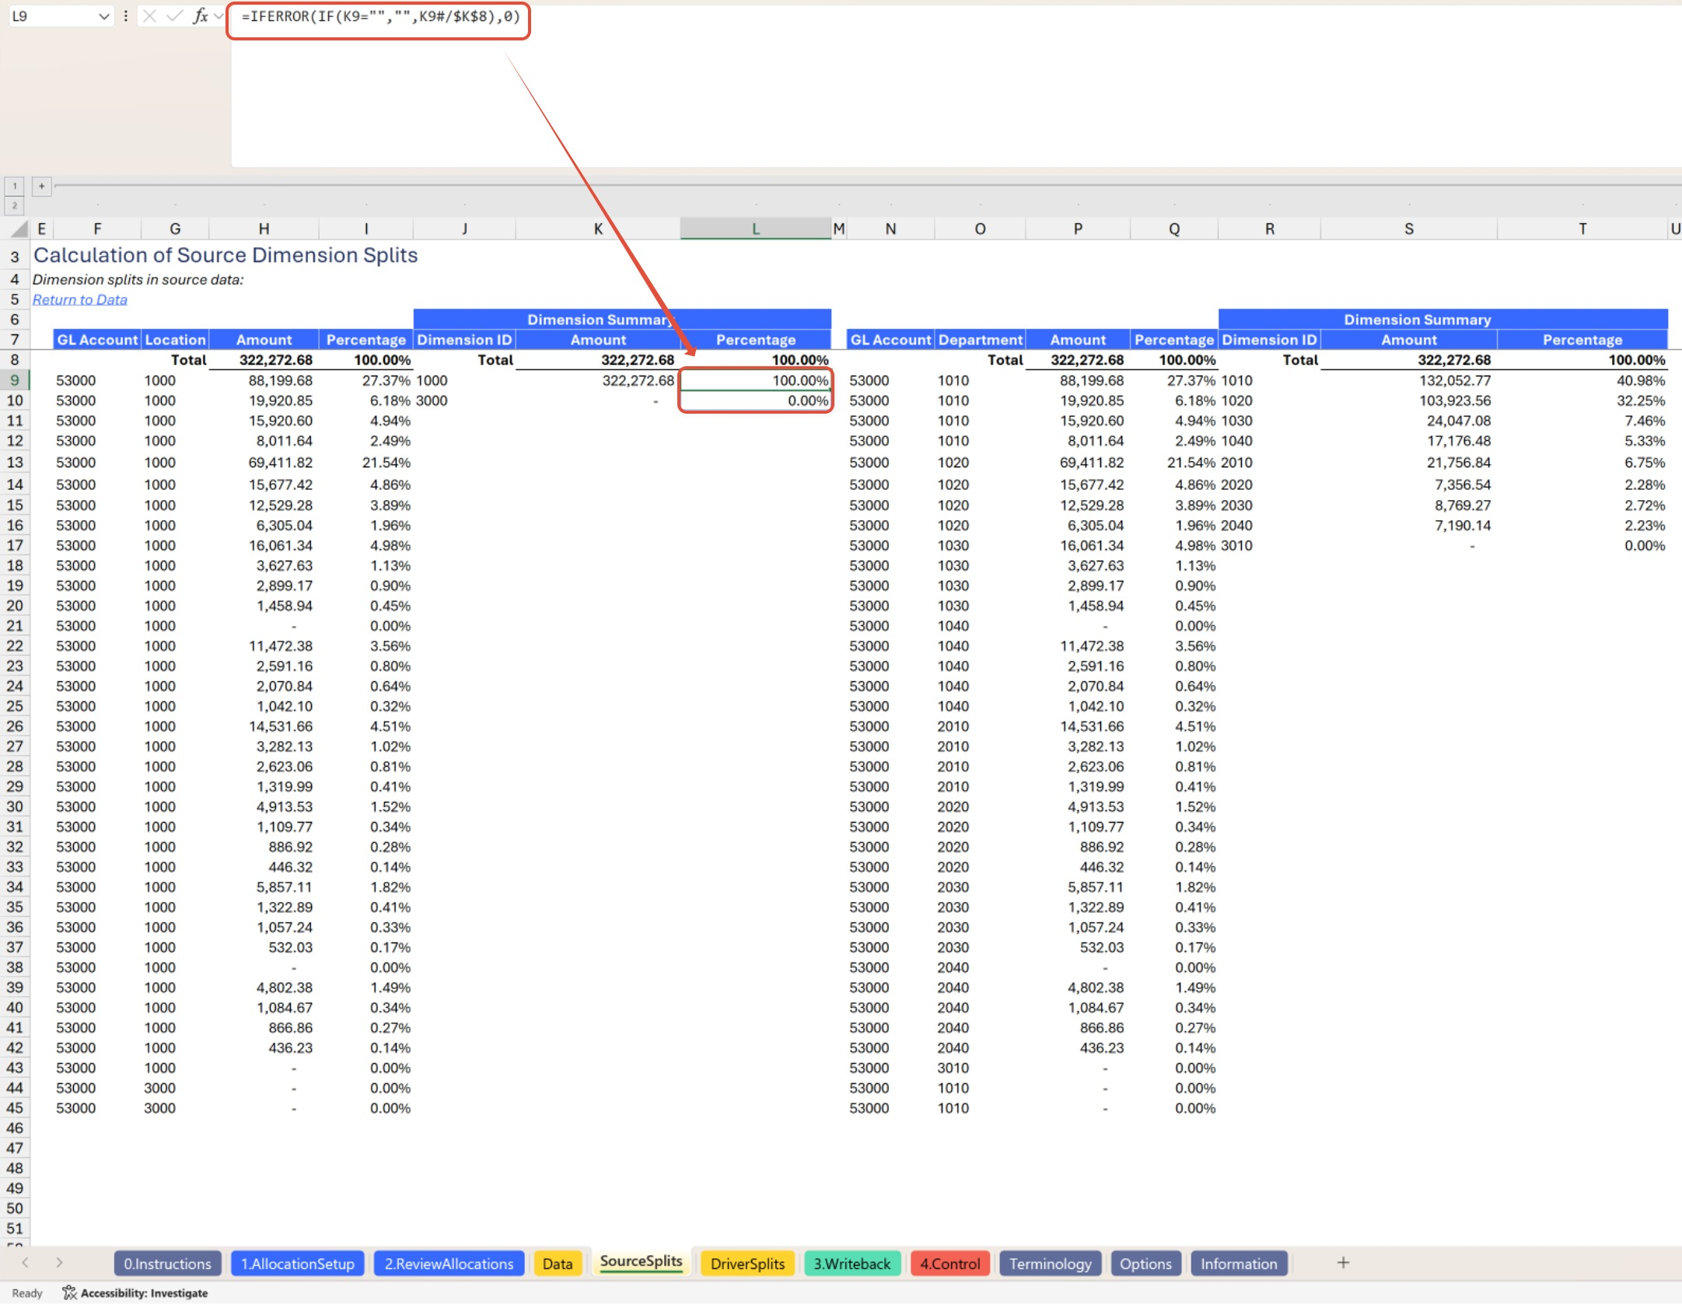Show outline level 2 columns

pos(14,205)
